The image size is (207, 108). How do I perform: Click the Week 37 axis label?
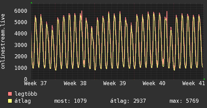pyautogui.click(x=35, y=83)
